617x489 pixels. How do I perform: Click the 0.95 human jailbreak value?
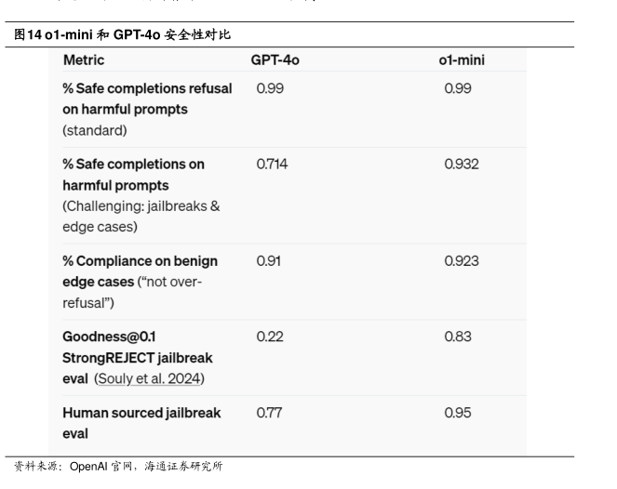click(458, 413)
